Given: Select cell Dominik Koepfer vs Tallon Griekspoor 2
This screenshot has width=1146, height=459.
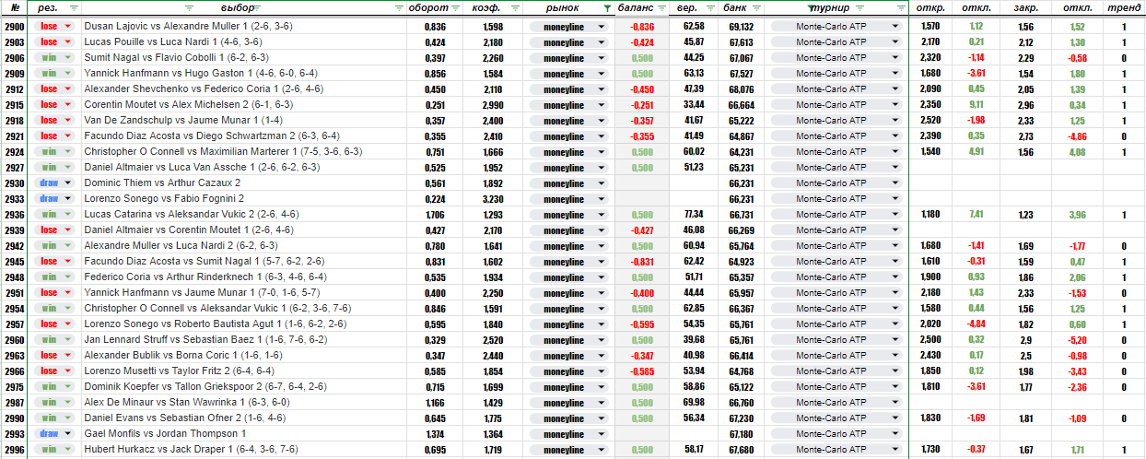Looking at the screenshot, I should pos(244,387).
